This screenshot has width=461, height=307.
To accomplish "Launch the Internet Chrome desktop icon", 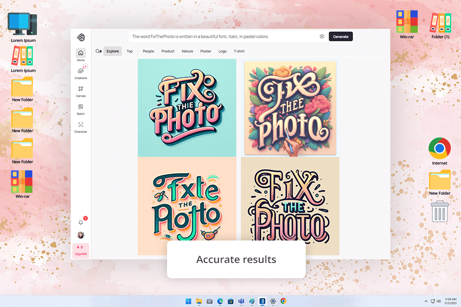I will click(439, 151).
